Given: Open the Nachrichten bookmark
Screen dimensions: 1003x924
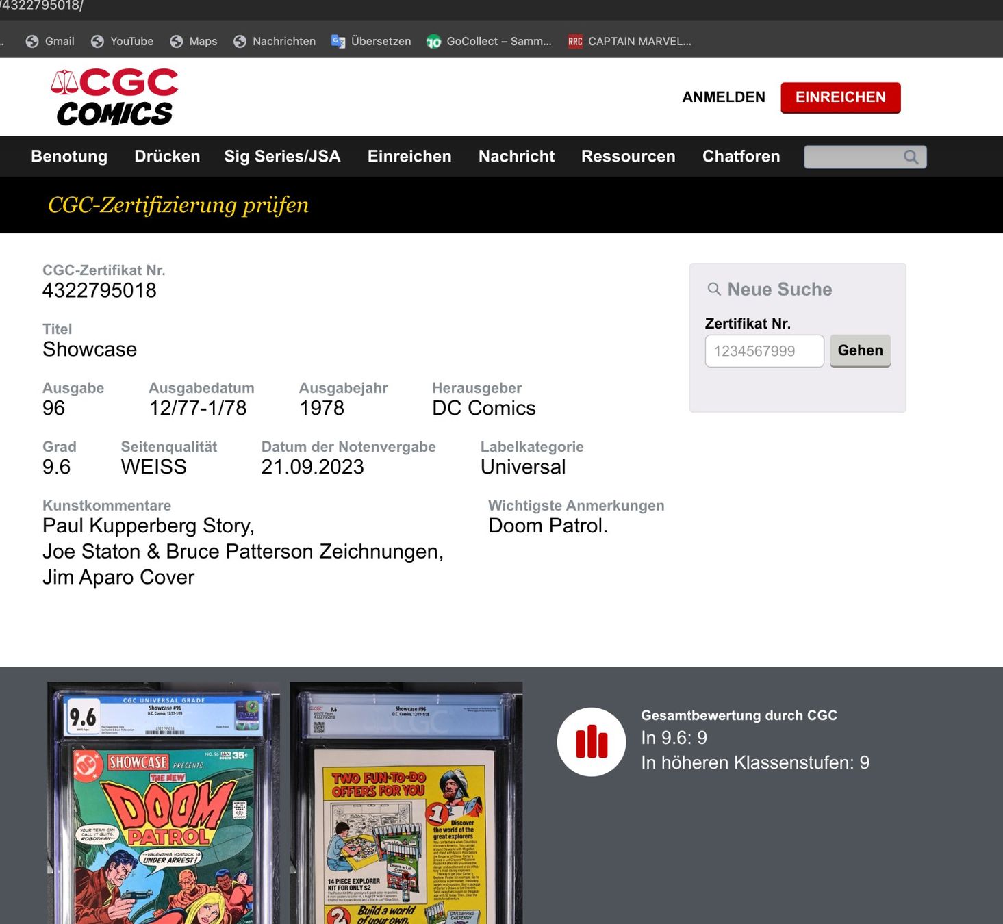Looking at the screenshot, I should coord(275,41).
